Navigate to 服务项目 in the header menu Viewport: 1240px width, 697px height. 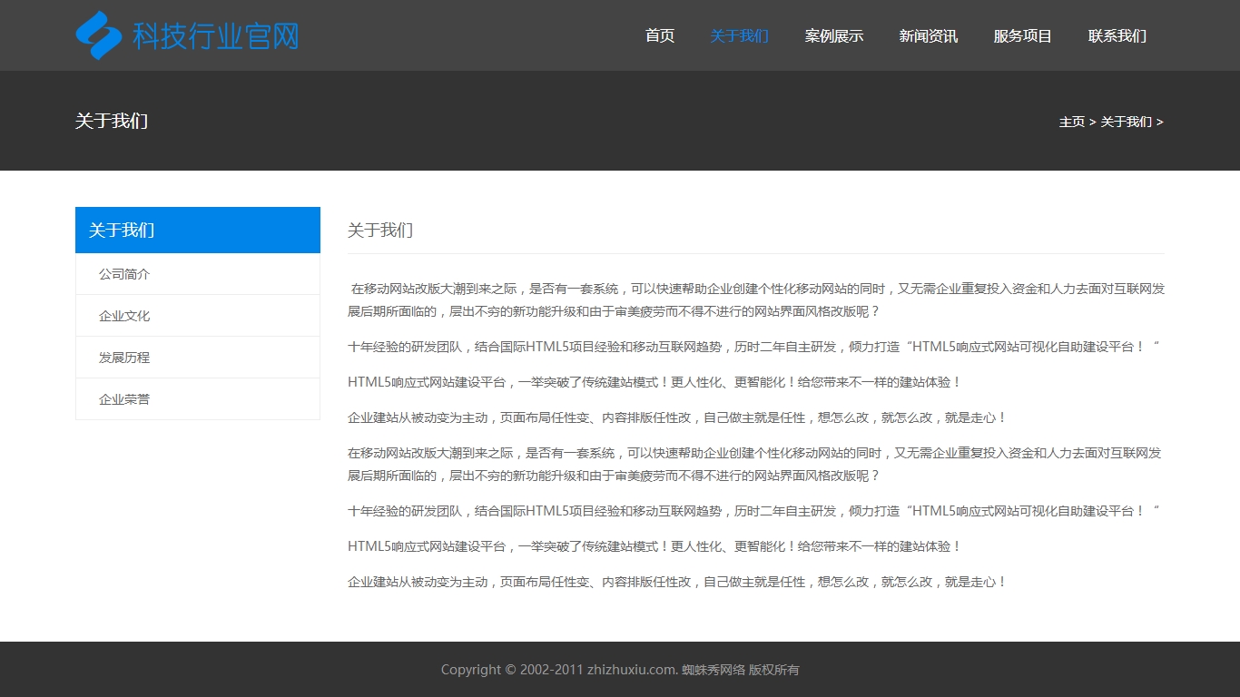point(1022,36)
